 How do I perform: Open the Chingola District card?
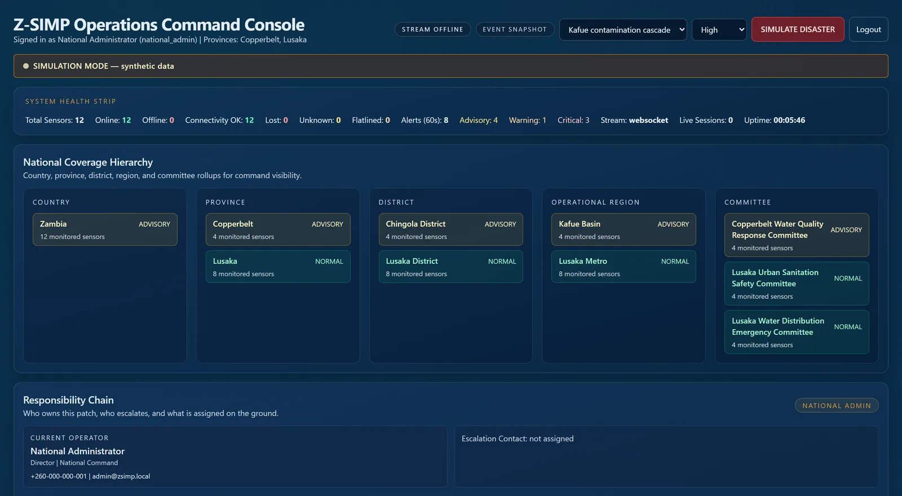click(x=451, y=229)
